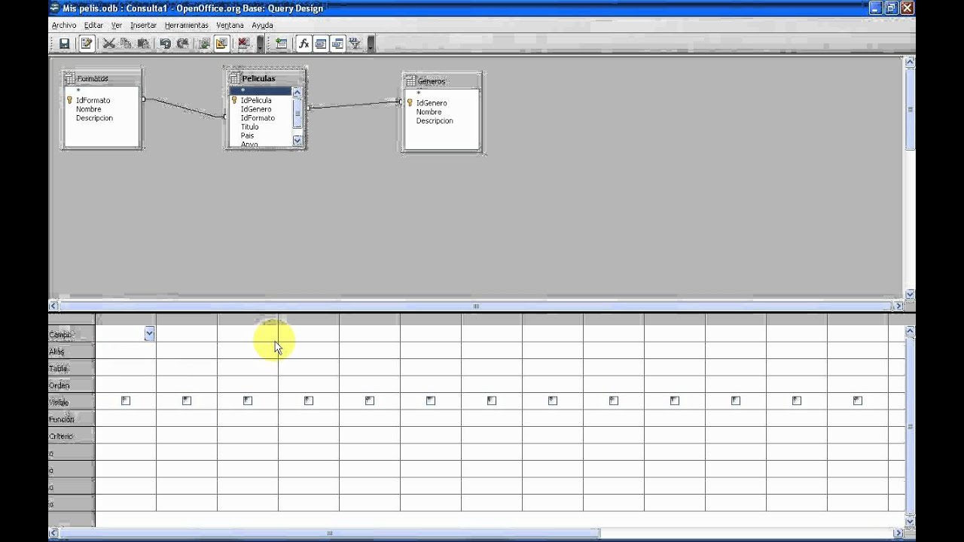The height and width of the screenshot is (542, 964).
Task: Open first toolbar's overflow options arrow
Action: tap(260, 44)
